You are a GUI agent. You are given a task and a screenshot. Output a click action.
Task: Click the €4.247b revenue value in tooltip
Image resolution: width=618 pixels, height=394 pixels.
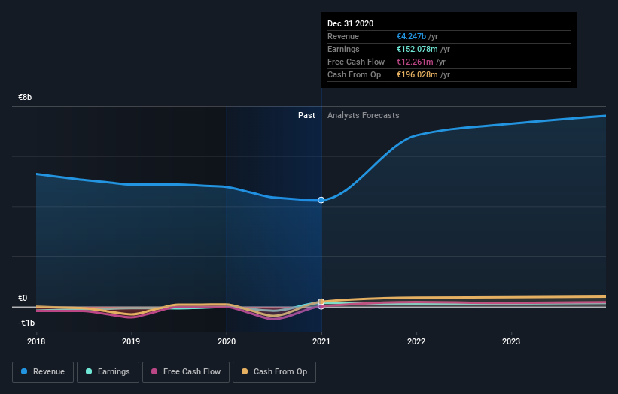pos(411,36)
